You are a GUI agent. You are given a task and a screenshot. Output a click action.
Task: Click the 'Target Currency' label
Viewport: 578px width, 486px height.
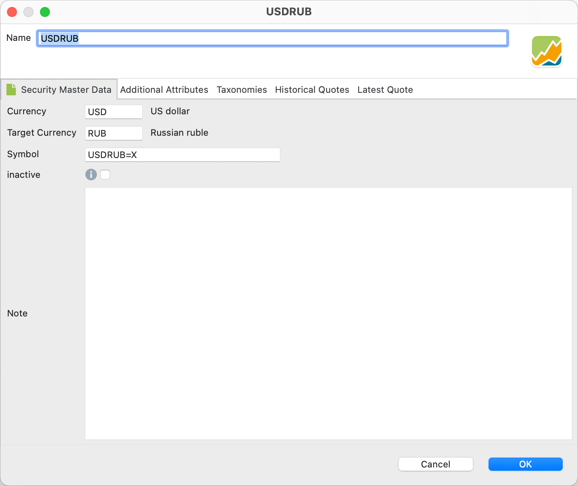pos(42,133)
